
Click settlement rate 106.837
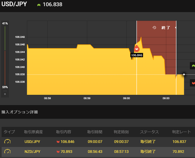(x=179, y=142)
